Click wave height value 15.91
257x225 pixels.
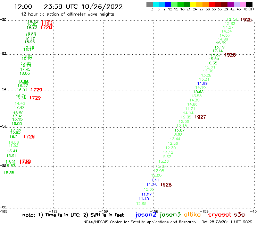coord(11,156)
